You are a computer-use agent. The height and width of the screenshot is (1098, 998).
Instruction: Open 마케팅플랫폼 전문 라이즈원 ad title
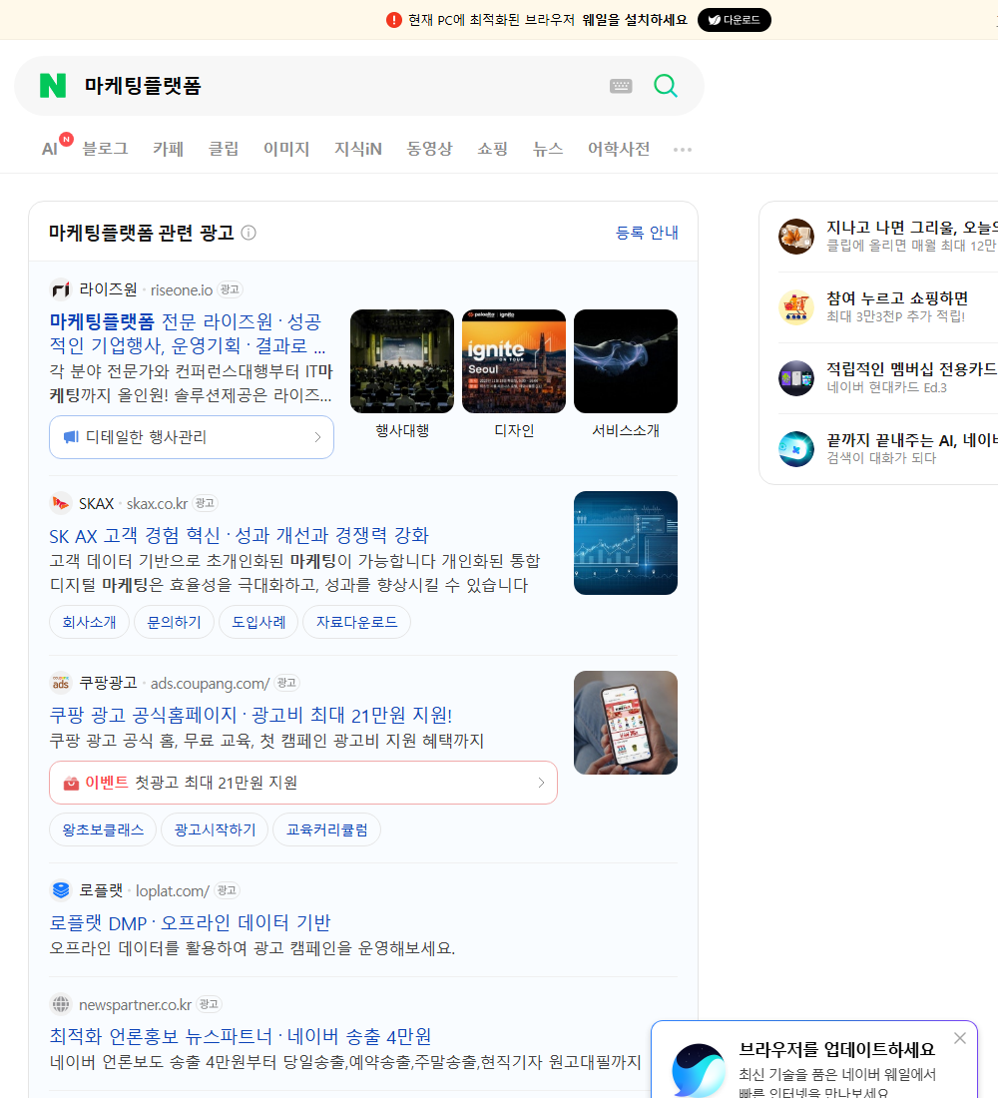187,333
